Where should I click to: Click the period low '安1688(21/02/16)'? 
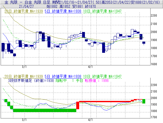pos(145,2)
